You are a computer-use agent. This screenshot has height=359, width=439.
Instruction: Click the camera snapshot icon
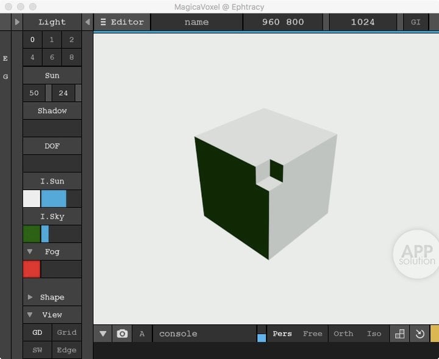pyautogui.click(x=122, y=333)
